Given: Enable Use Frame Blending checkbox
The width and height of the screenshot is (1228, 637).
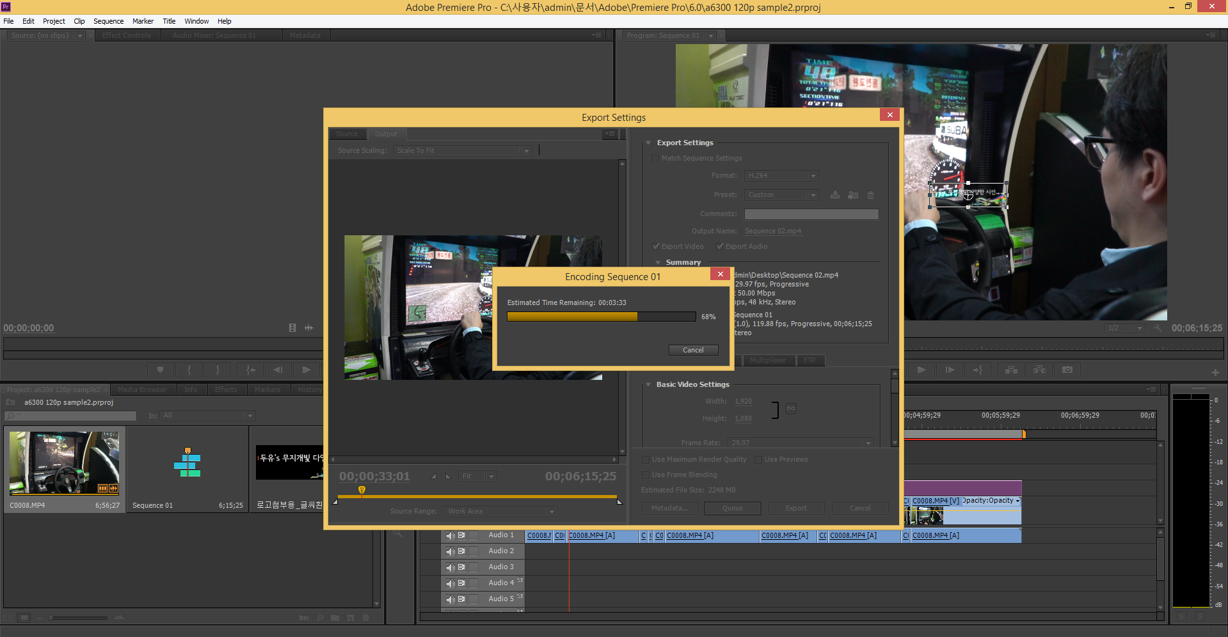Looking at the screenshot, I should pos(646,475).
